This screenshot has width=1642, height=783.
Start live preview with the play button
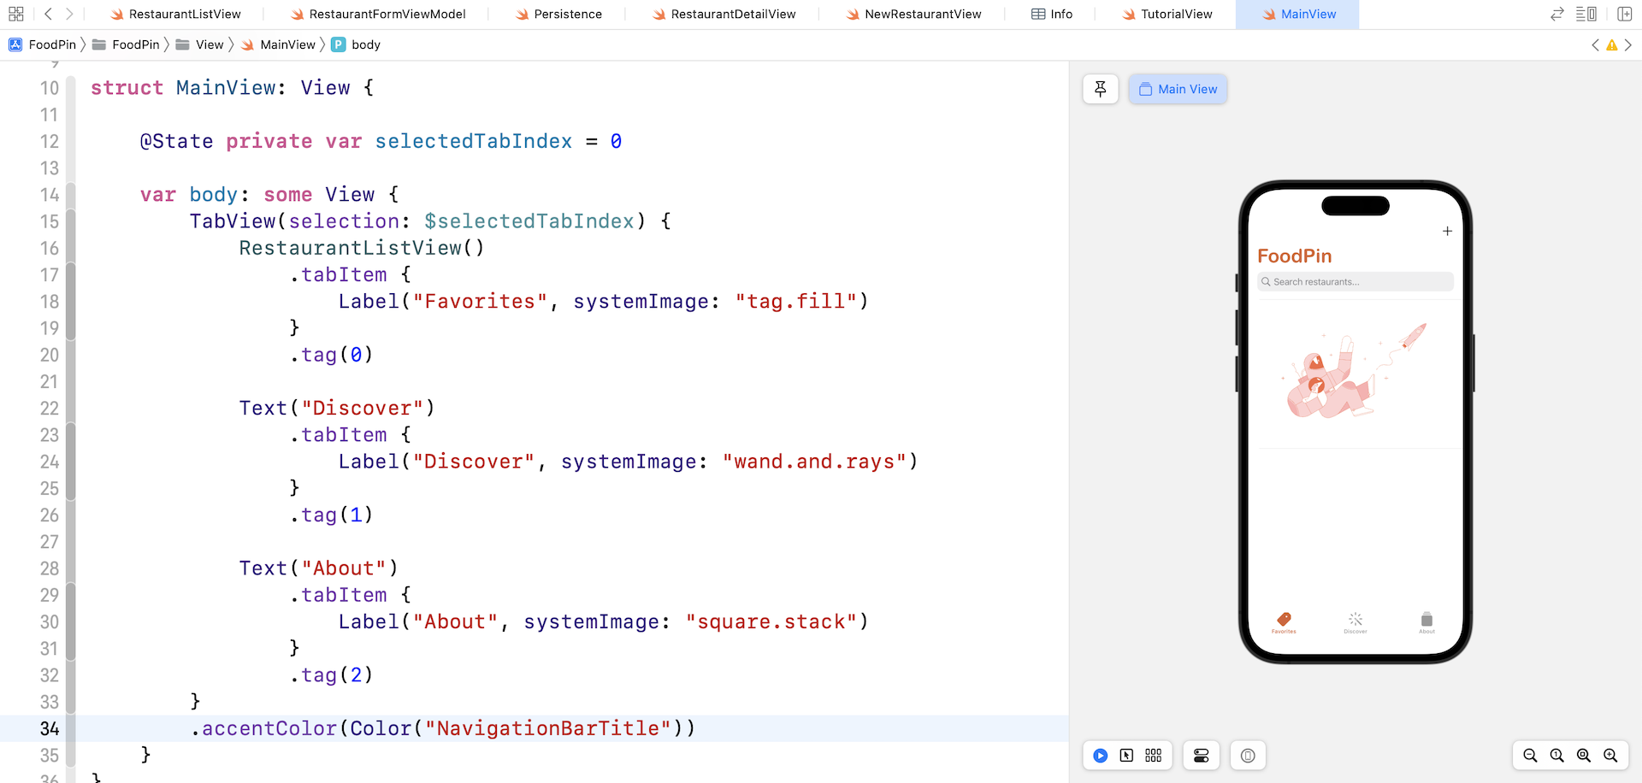1100,756
